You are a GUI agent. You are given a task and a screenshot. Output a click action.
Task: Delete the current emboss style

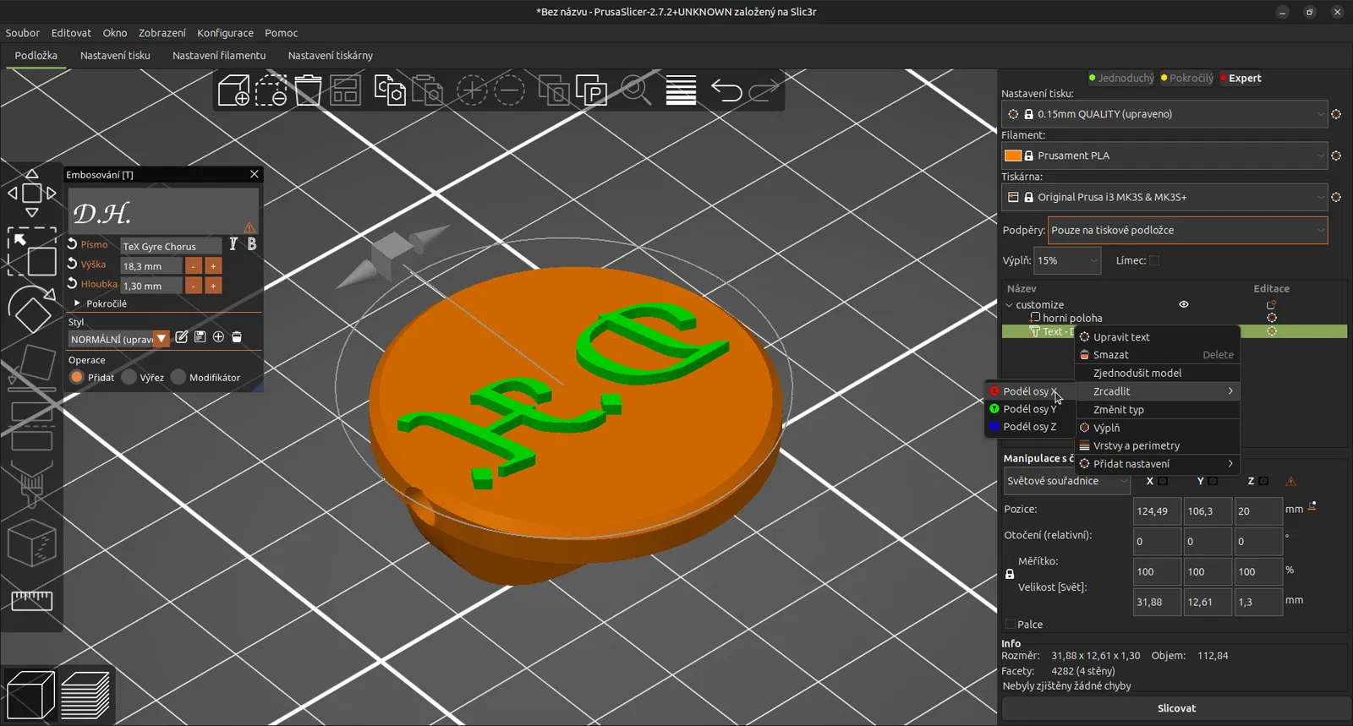coord(237,337)
